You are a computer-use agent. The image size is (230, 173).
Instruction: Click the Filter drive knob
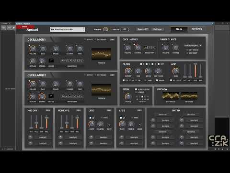click(x=148, y=71)
